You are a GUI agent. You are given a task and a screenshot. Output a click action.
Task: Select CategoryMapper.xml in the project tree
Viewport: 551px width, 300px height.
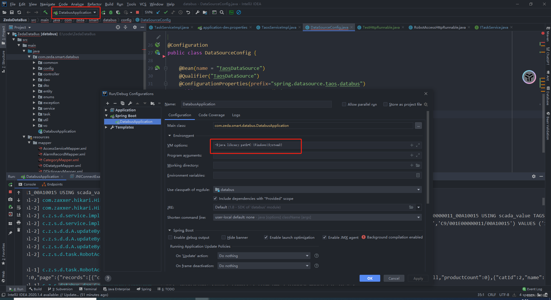pos(61,160)
